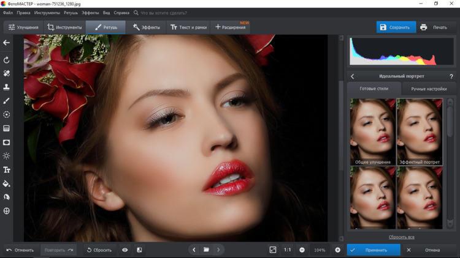This screenshot has height=258, width=460.
Task: Select the fill bucket tool
Action: (x=7, y=183)
